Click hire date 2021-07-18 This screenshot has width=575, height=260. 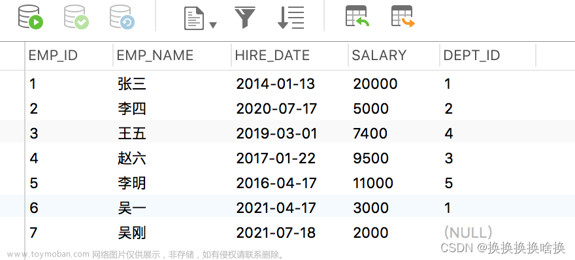(276, 233)
